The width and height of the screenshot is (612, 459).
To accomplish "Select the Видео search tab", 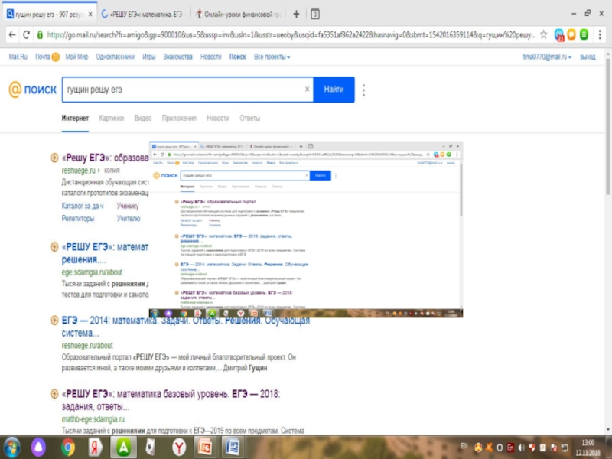I will 143,119.
